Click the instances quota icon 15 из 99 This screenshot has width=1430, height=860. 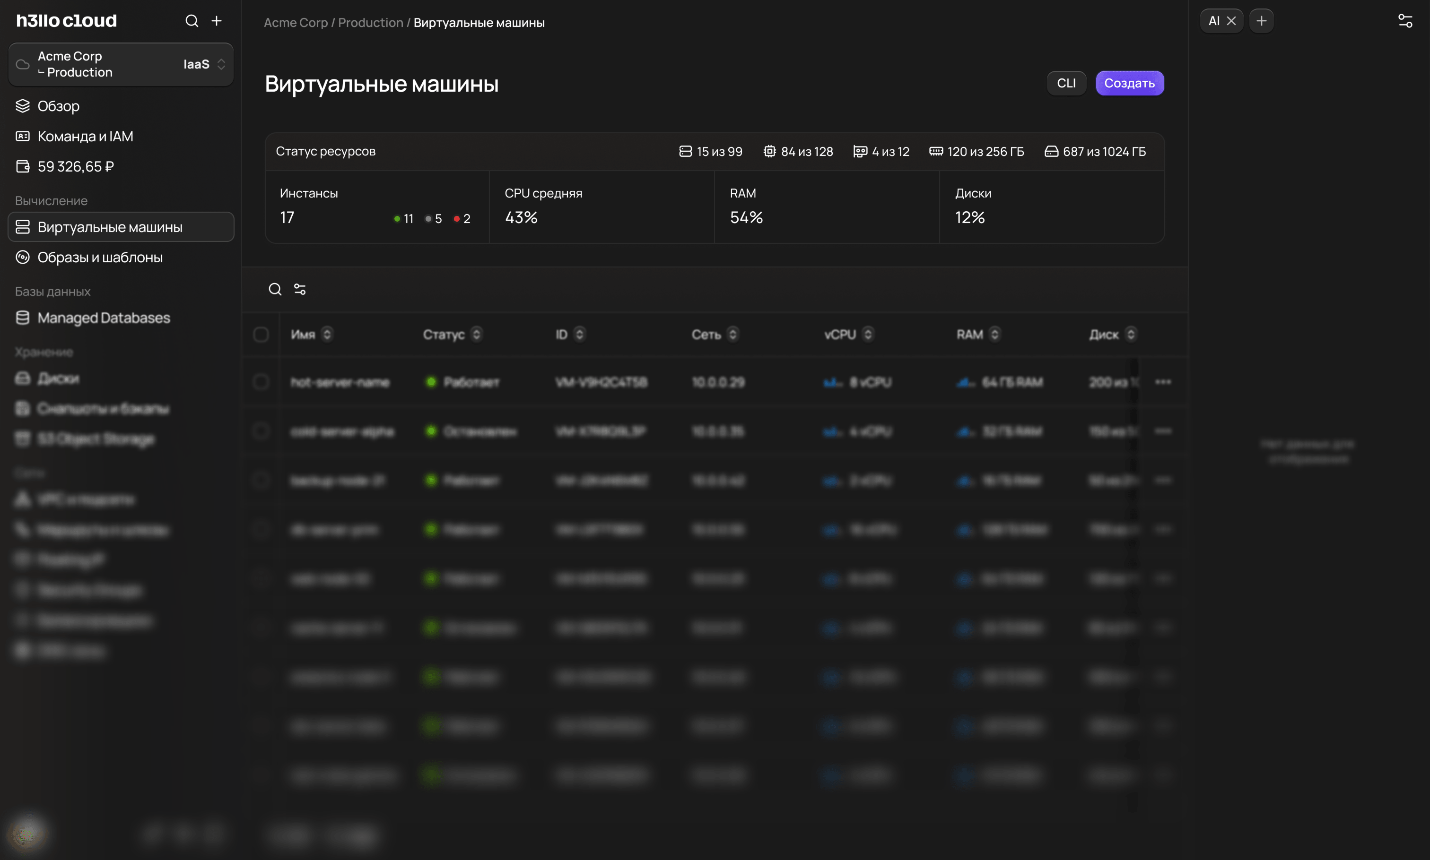click(x=685, y=151)
